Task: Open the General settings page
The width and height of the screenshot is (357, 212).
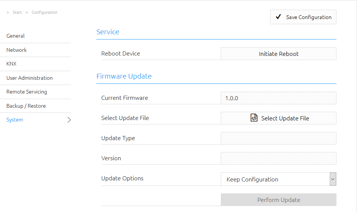Action: tap(16, 36)
